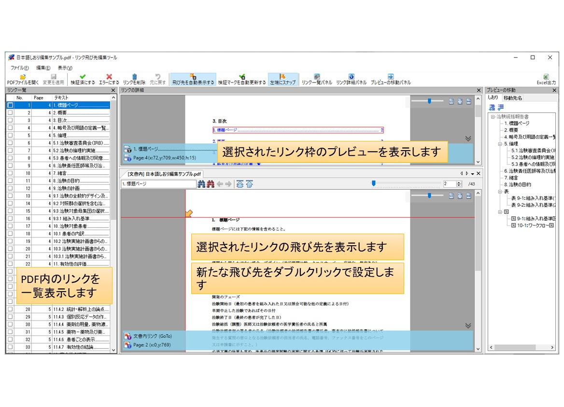This screenshot has height=407, width=564.
Task: Switch to the 移動先名 tab
Action: [512, 98]
